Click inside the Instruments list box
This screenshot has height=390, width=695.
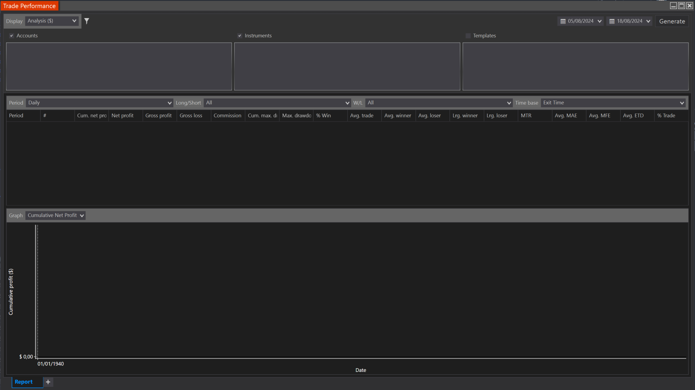[347, 67]
